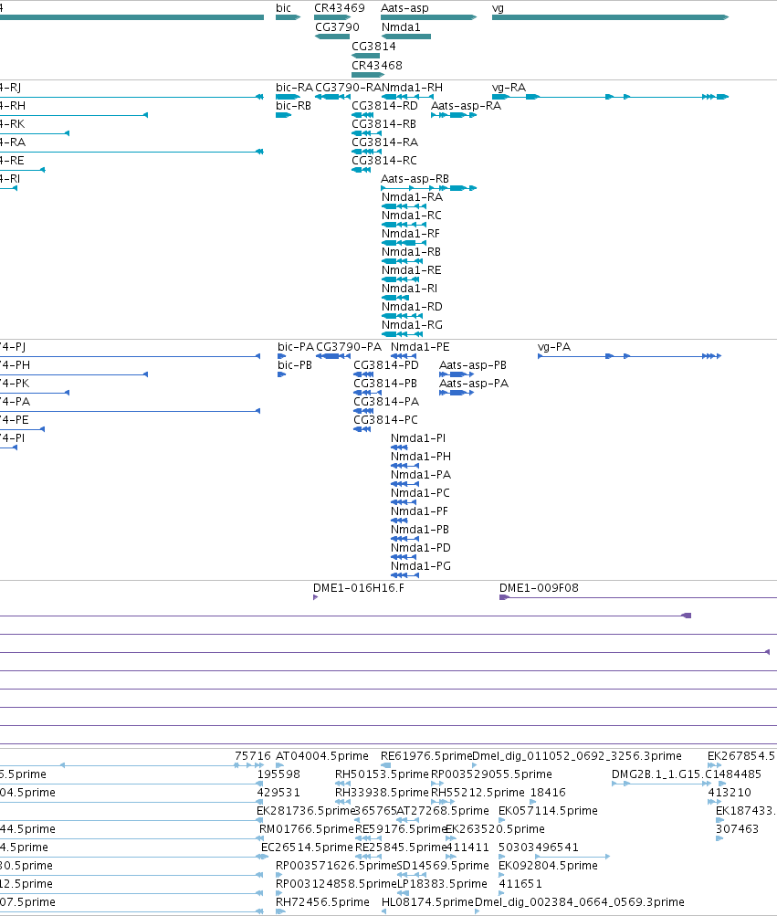The width and height of the screenshot is (777, 916).
Task: Select the vg-PA protein label
Action: (x=554, y=347)
